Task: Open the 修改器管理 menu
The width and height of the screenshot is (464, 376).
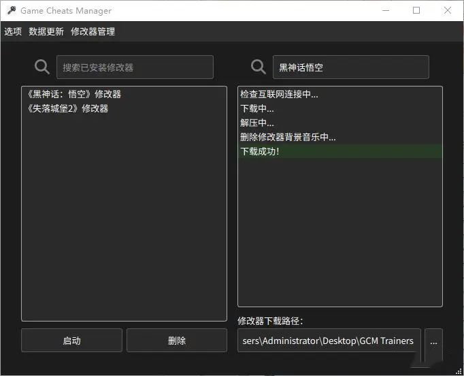Action: click(93, 31)
